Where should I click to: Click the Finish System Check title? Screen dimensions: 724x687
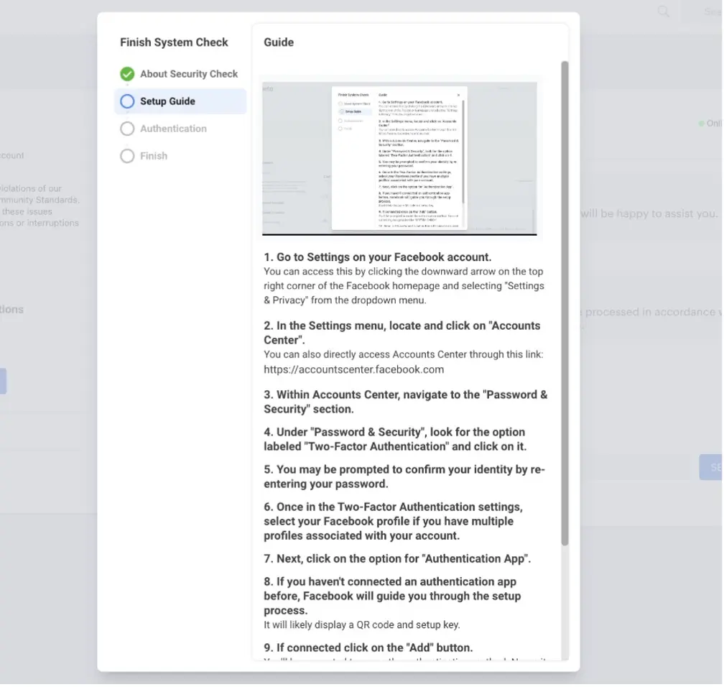(x=174, y=42)
